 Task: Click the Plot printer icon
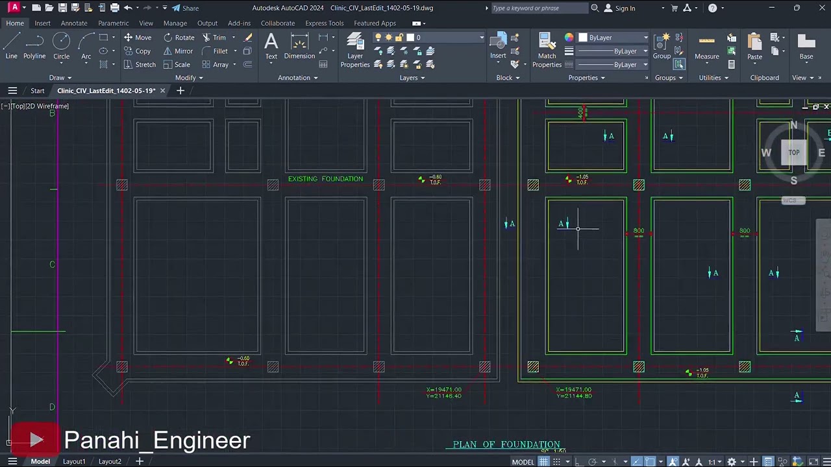114,8
